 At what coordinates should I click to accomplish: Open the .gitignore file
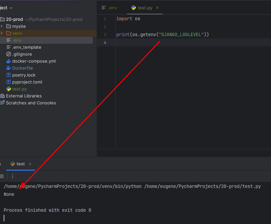point(22,54)
